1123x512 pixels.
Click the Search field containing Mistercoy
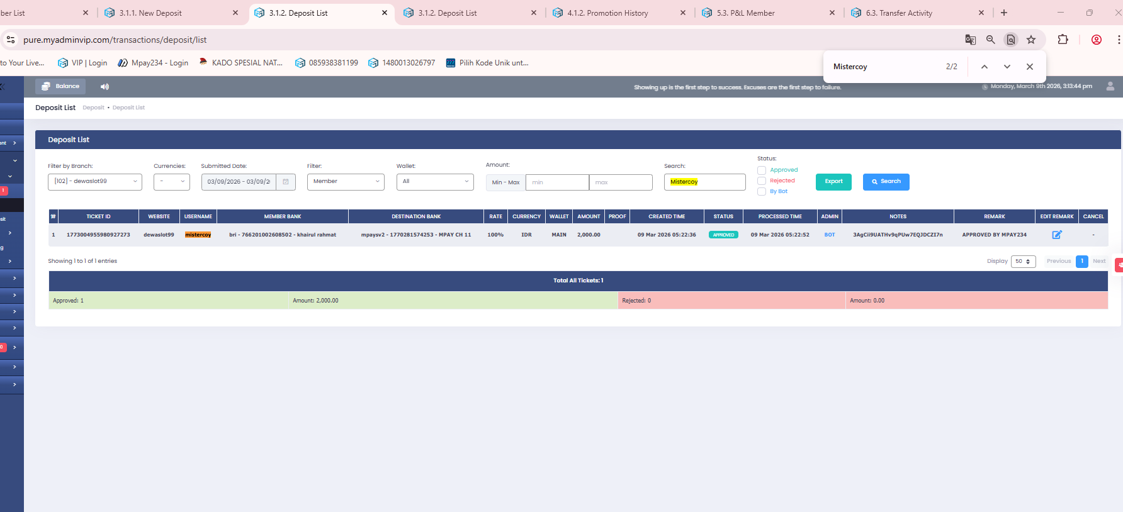click(x=705, y=182)
